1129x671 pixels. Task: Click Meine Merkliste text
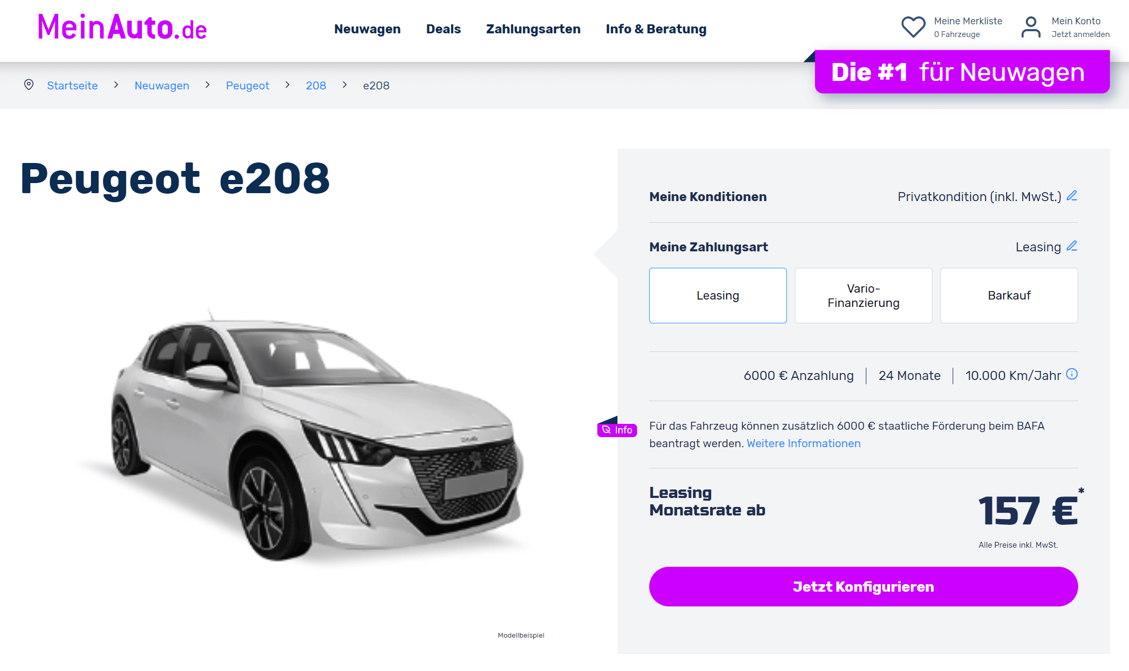click(968, 21)
